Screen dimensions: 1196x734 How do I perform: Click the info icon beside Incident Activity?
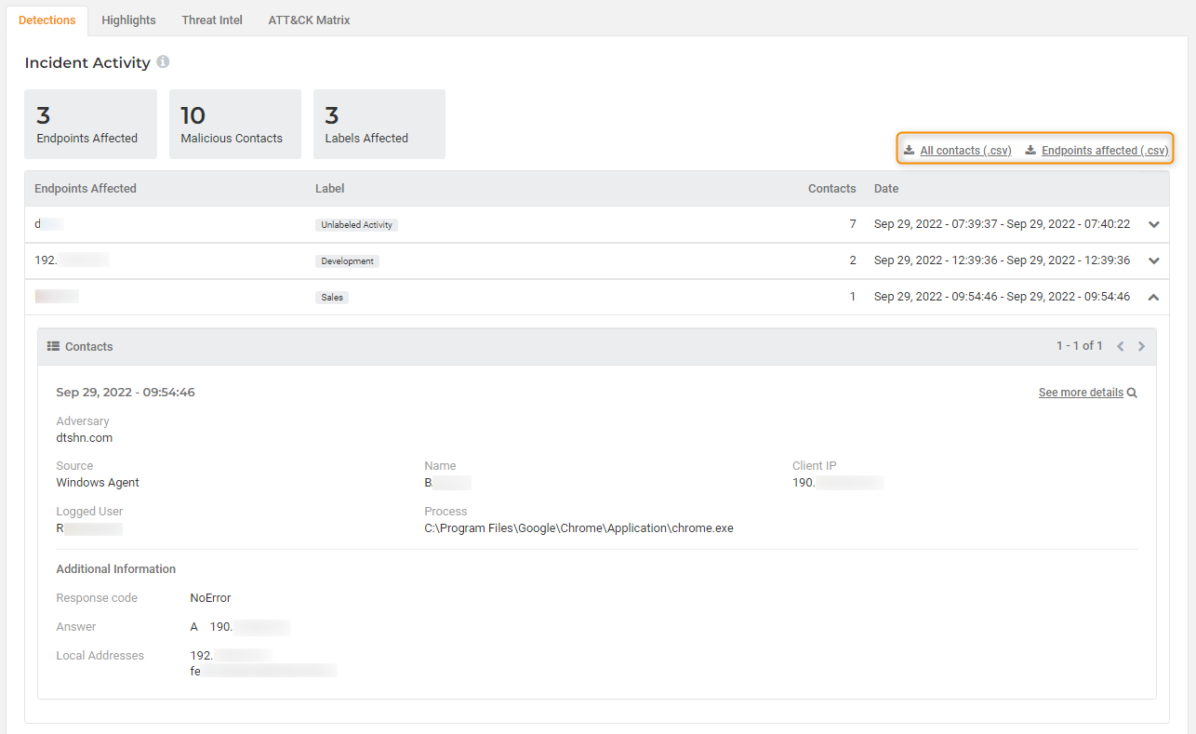(x=163, y=62)
